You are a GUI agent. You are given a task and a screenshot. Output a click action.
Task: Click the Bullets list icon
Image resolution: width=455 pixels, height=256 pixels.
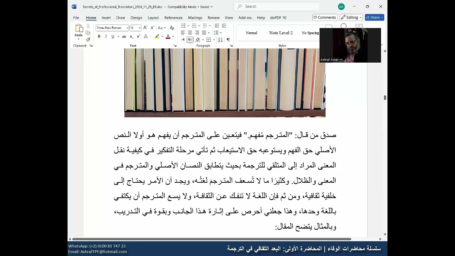pyautogui.click(x=183, y=26)
